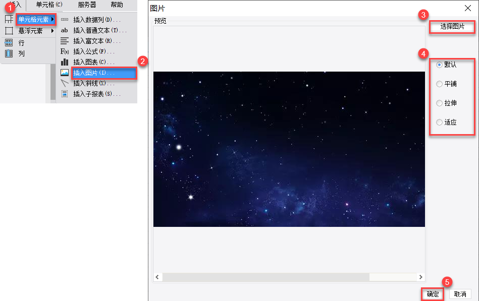479x301 pixels.
Task: Expand the 单元格元素 submenu arrow
Action: [x=52, y=19]
